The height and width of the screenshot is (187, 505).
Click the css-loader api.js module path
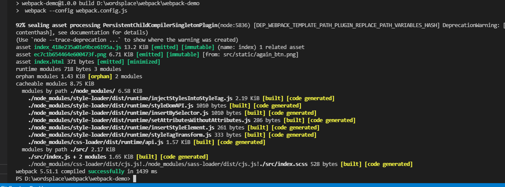pos(96,142)
